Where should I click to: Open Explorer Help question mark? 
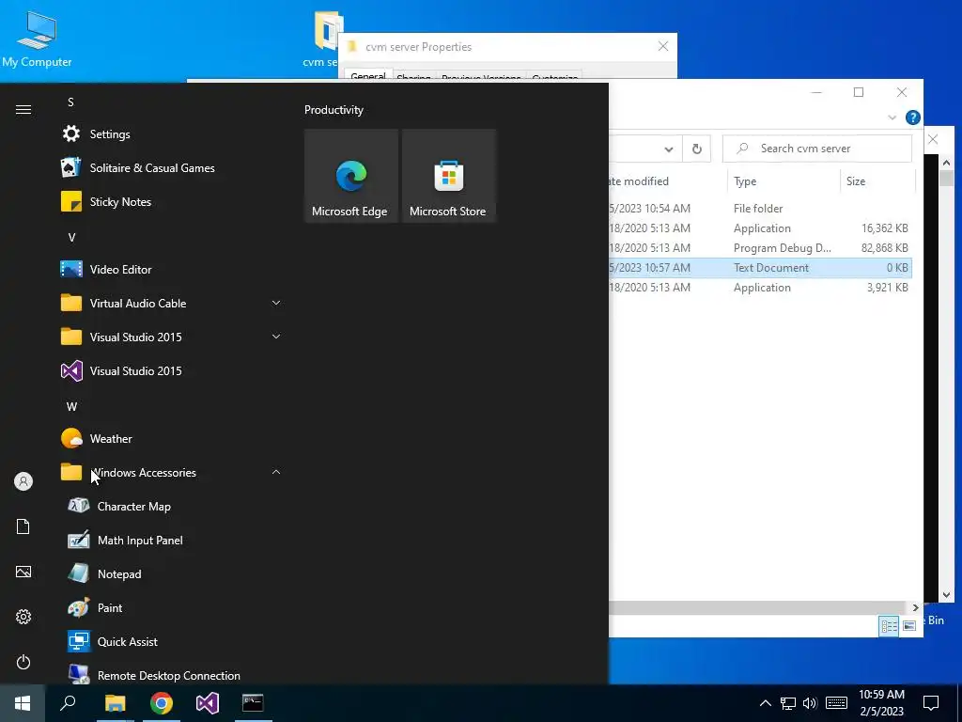click(913, 118)
